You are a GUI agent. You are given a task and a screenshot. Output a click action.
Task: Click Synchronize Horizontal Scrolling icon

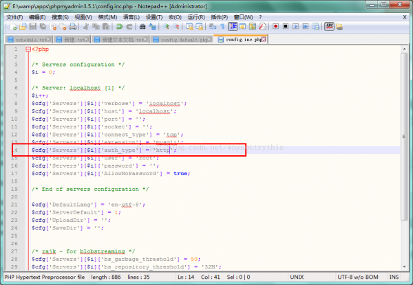click(199, 27)
